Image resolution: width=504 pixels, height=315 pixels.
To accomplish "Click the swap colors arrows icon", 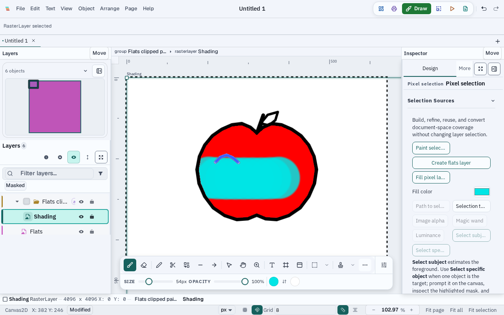I will [x=284, y=282].
